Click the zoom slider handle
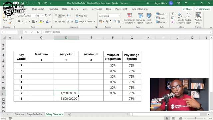This screenshot has height=120, width=213. [x=196, y=118]
